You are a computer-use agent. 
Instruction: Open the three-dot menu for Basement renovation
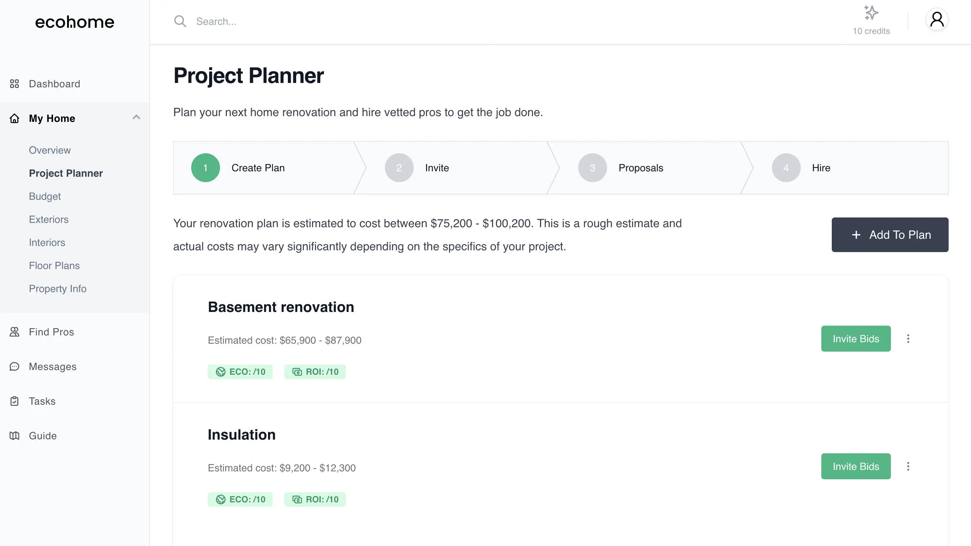[909, 338]
